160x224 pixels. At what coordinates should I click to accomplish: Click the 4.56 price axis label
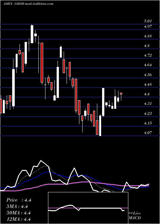148,75
